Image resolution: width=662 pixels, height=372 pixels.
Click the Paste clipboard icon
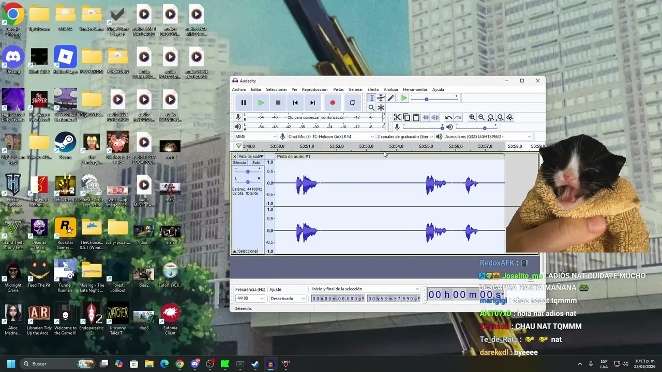click(416, 117)
